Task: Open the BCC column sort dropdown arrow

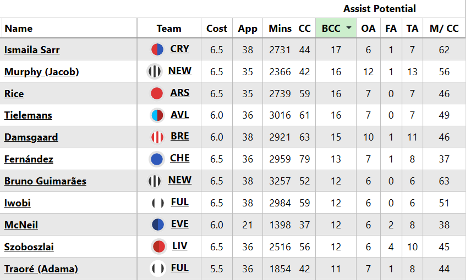Action: point(348,29)
